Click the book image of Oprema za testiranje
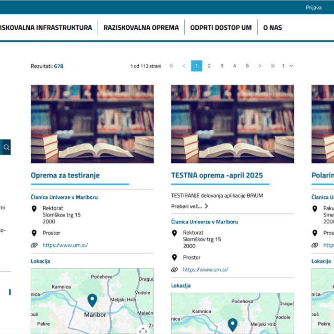Image resolution: width=334 pixels, height=334 pixels. point(92,124)
